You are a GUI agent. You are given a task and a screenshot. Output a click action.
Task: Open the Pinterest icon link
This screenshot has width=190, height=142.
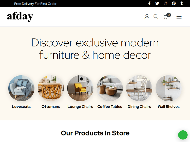[174, 3]
